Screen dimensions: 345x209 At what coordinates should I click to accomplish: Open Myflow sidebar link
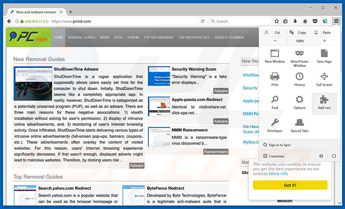[x=251, y=142]
